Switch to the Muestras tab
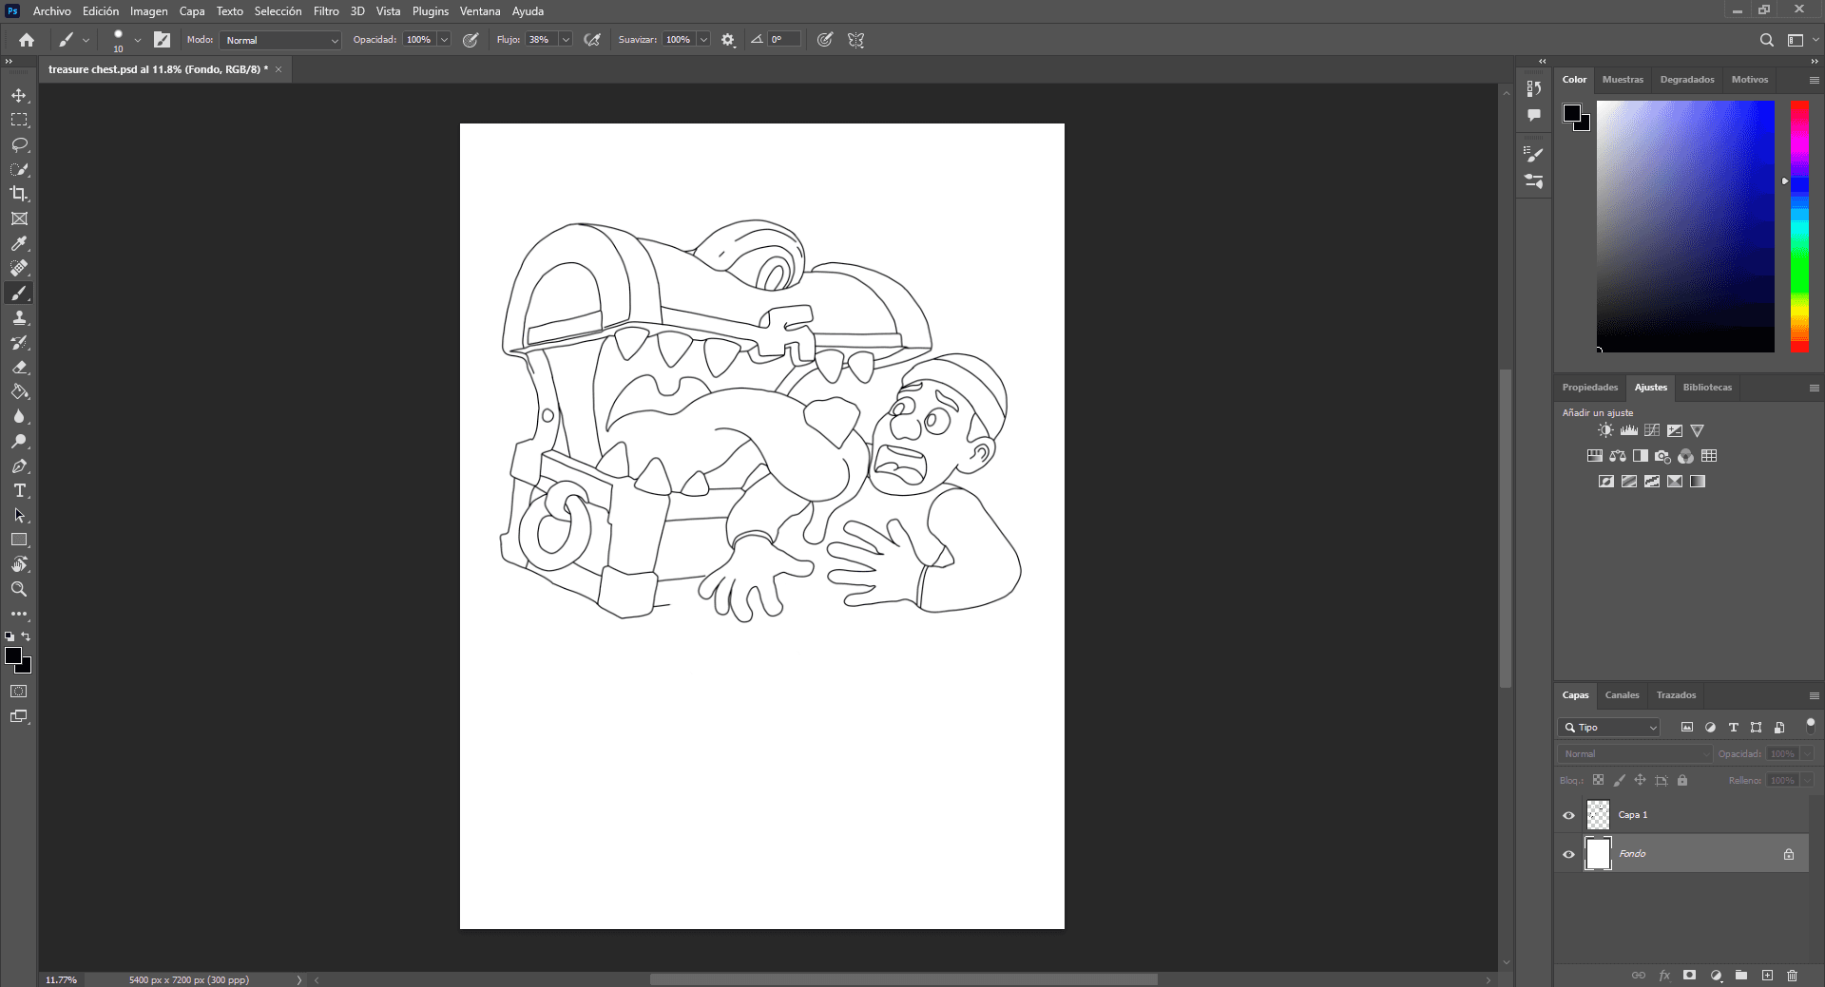 pyautogui.click(x=1623, y=80)
